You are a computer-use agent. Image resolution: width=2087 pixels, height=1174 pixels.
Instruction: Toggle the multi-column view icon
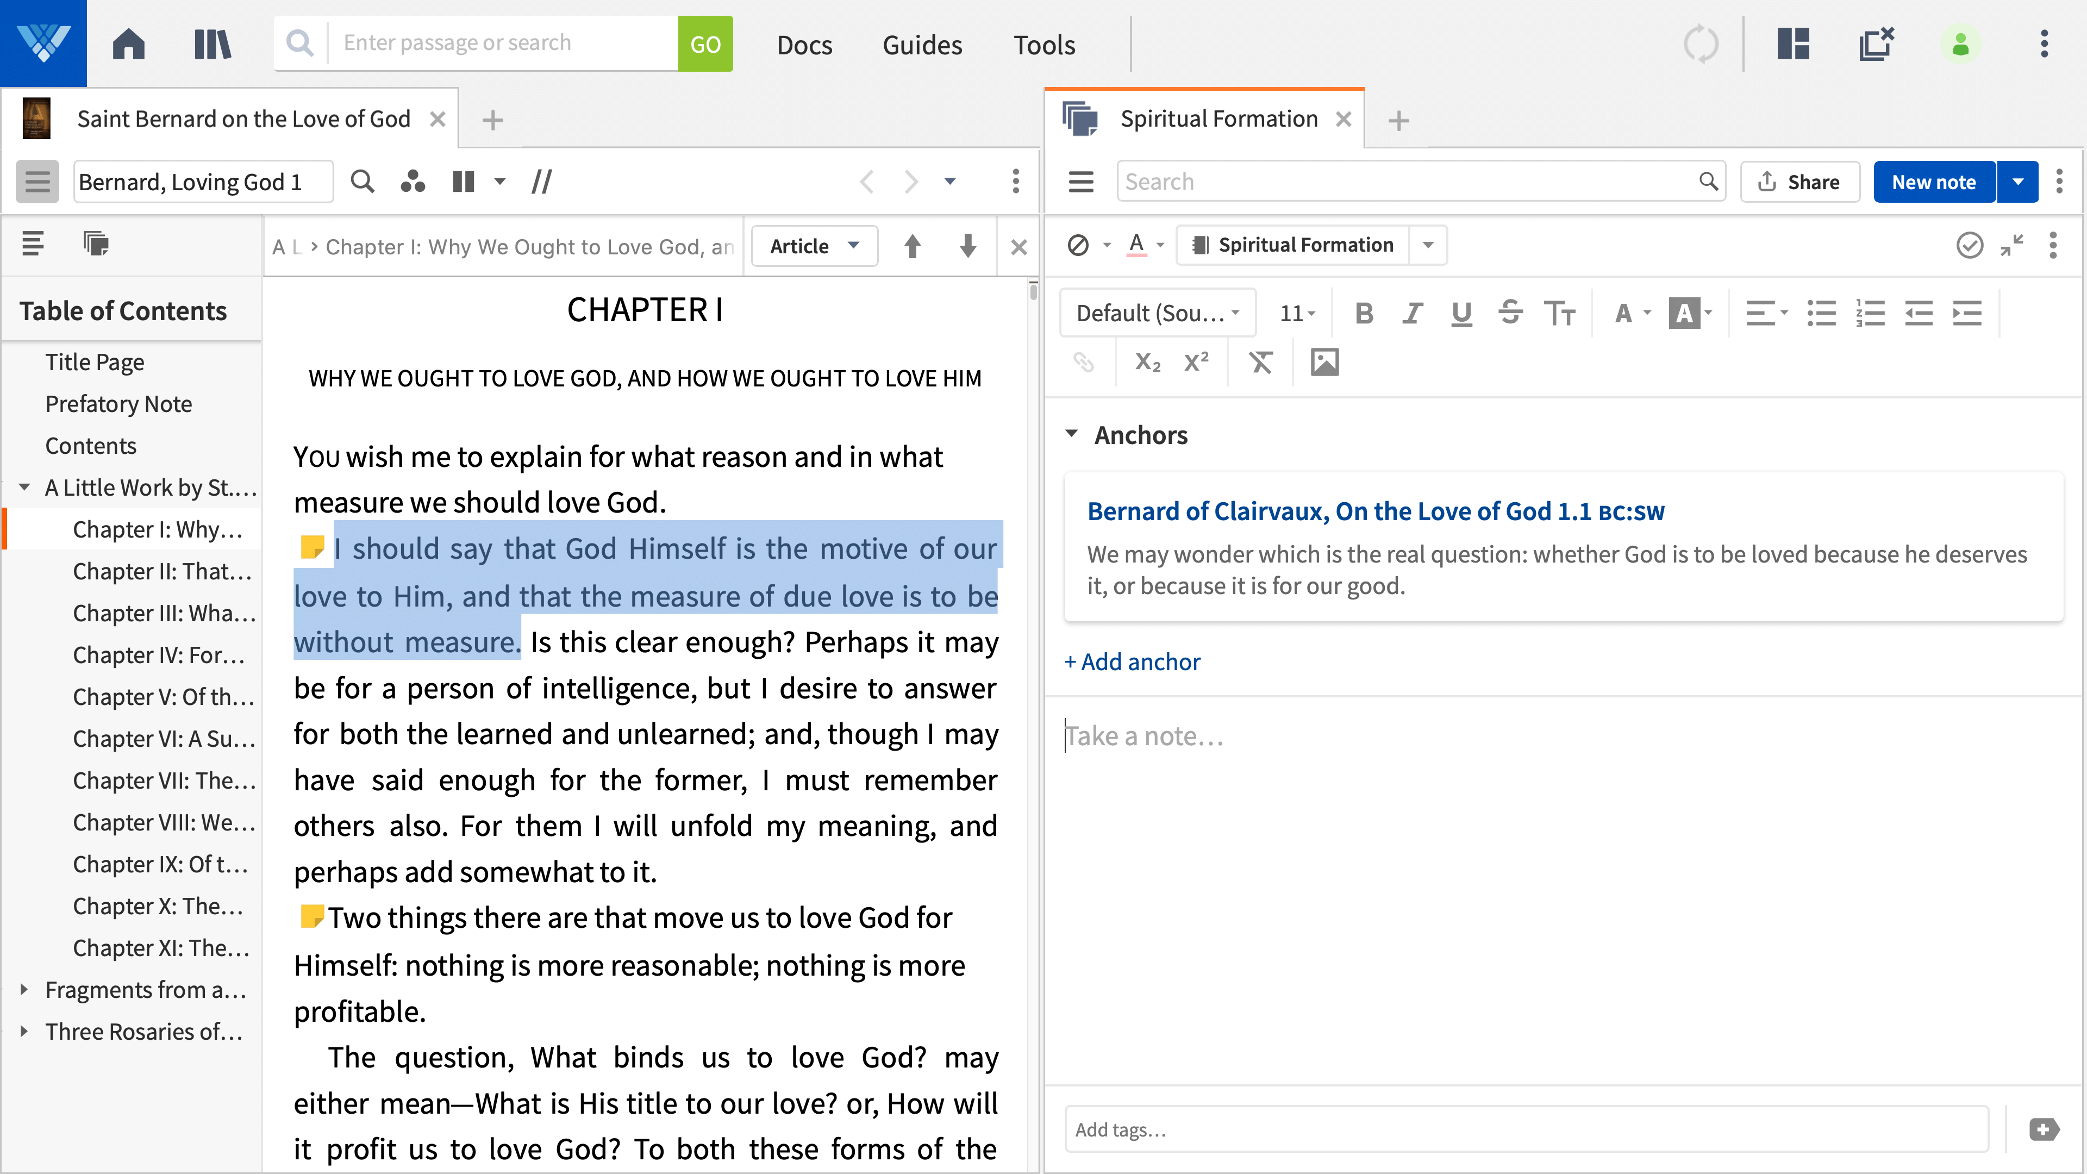coord(464,182)
